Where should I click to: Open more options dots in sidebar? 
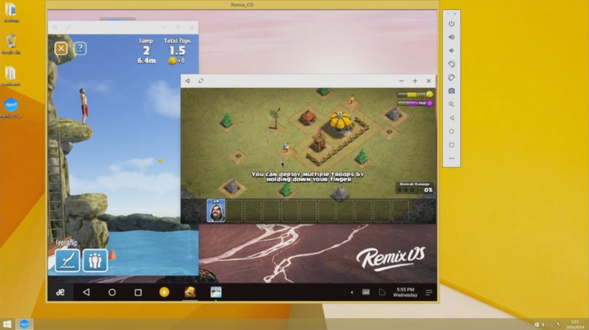point(451,159)
